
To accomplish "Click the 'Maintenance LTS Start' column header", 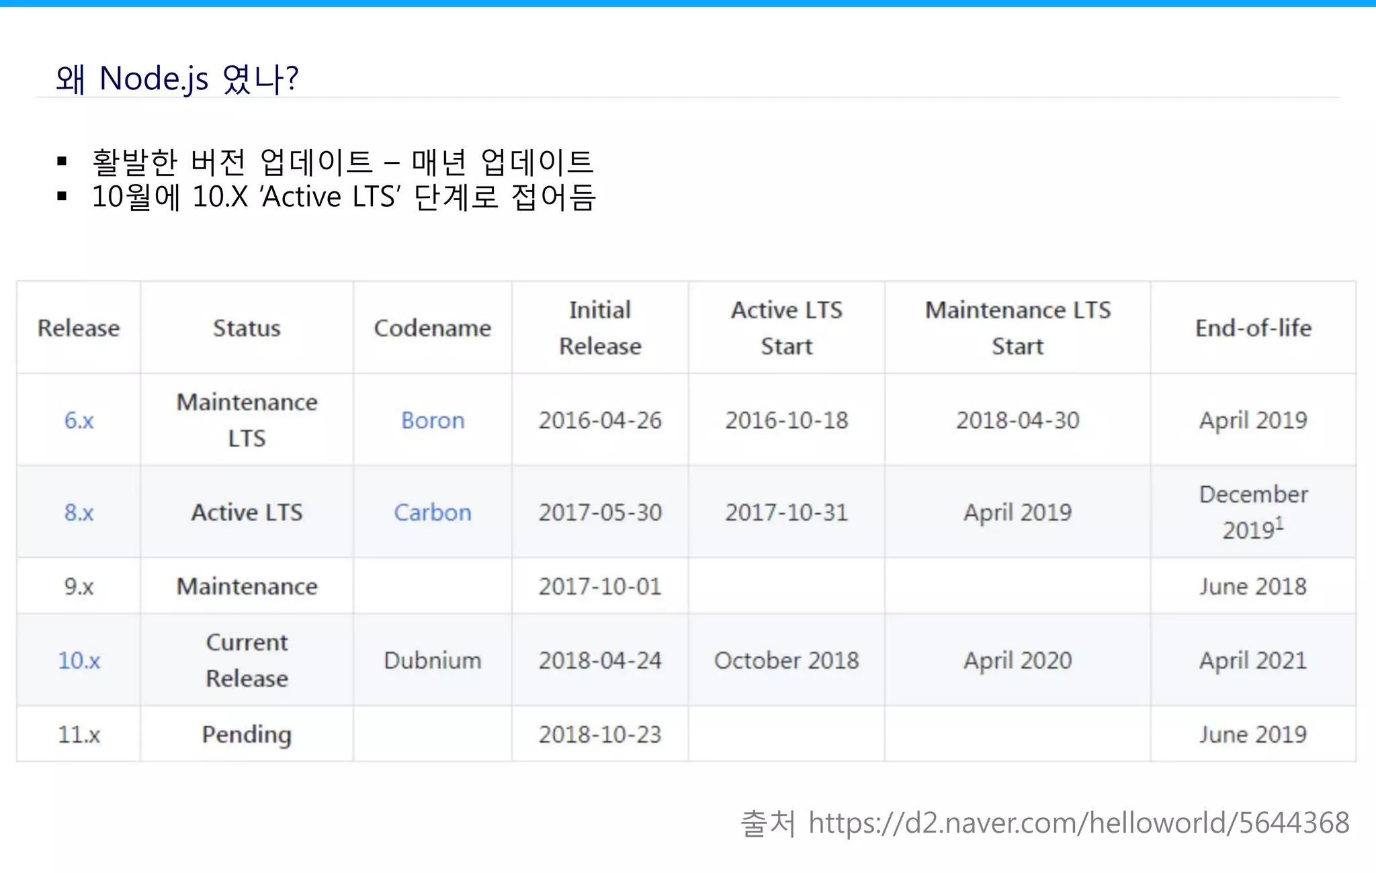I will [x=1018, y=328].
